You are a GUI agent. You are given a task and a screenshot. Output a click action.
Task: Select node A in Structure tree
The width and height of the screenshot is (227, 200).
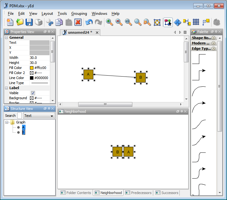coord(24,128)
